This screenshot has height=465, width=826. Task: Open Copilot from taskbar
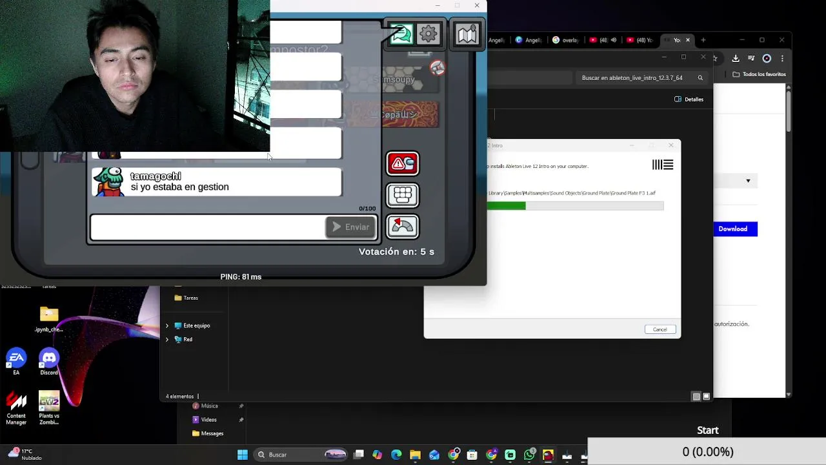click(x=378, y=455)
